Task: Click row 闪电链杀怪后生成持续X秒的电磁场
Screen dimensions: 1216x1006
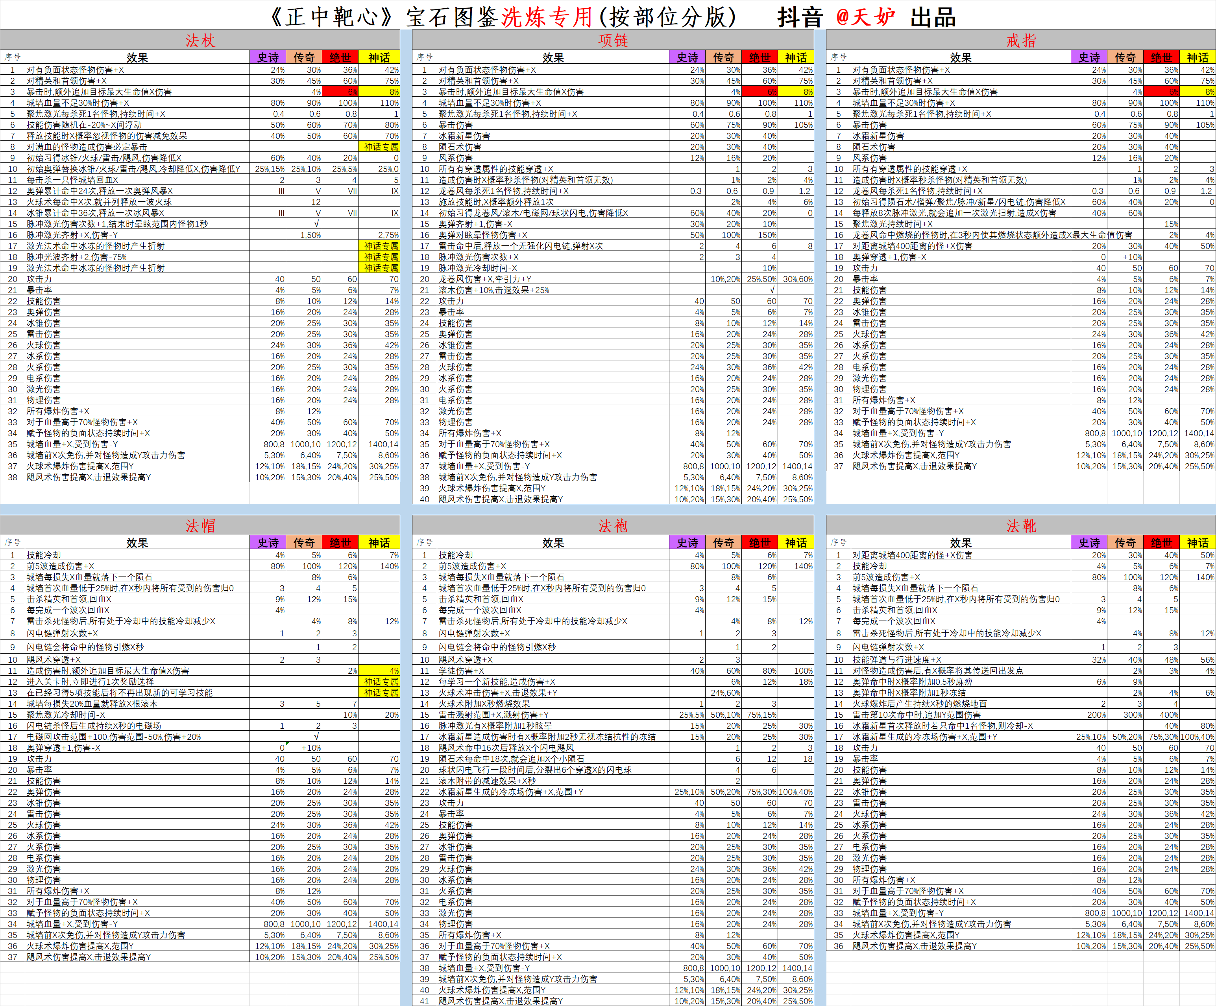Action: 200,725
